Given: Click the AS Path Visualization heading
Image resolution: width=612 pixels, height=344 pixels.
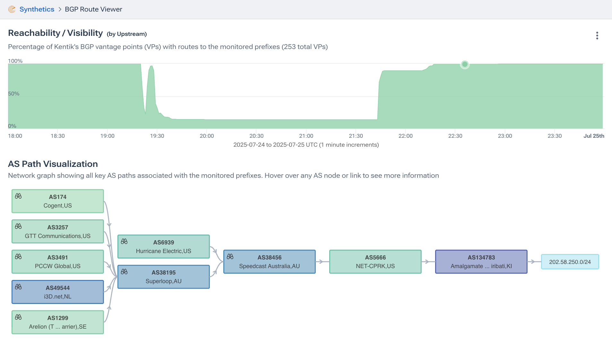Looking at the screenshot, I should click(53, 164).
